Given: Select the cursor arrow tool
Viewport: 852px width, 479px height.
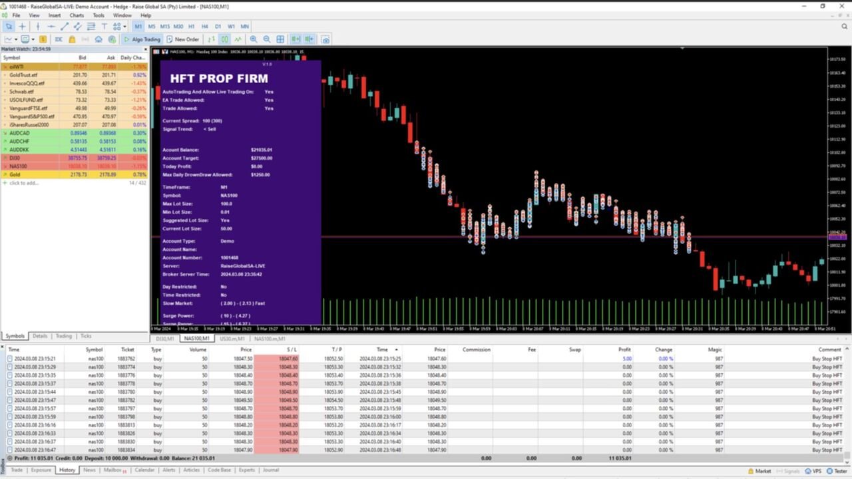Looking at the screenshot, I should (9, 27).
